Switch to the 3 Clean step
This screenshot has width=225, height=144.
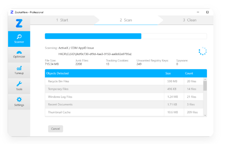189,20
